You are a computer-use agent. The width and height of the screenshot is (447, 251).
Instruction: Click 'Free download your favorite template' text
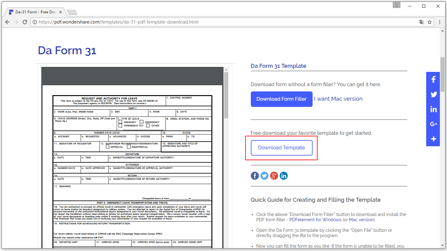tap(311, 133)
